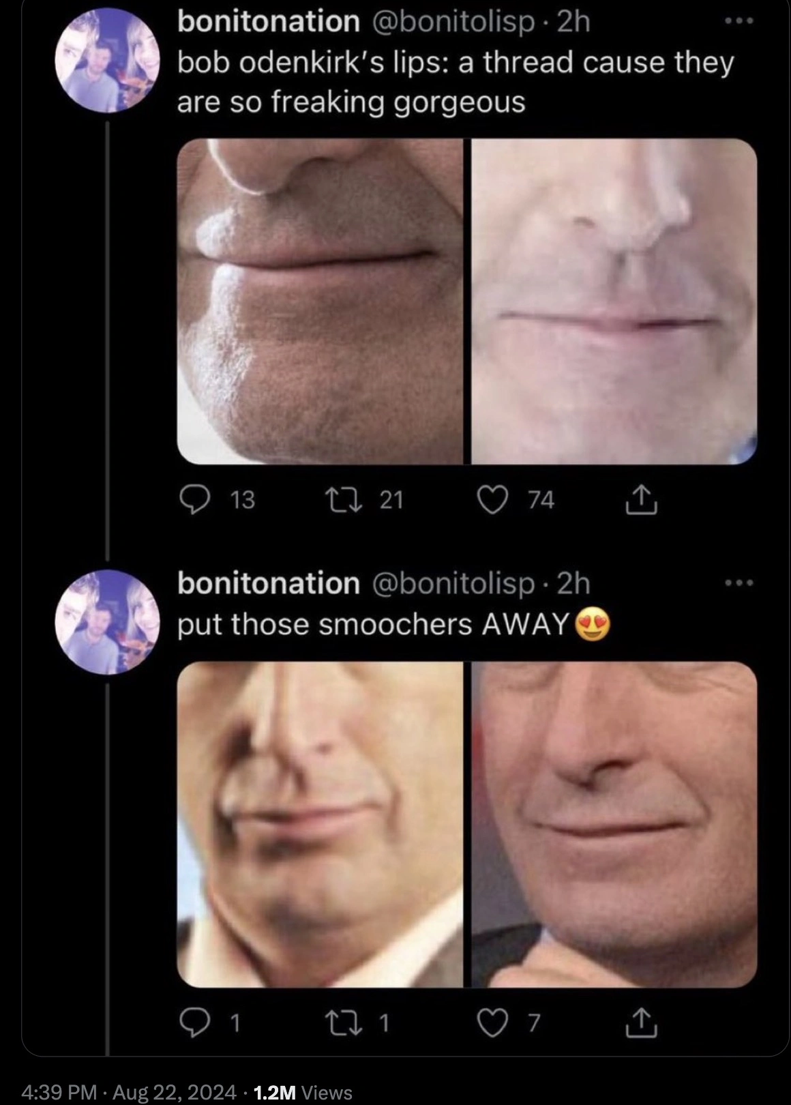Reply to the 'put those smoochers AWAY' tweet
791x1105 pixels.
click(x=195, y=1023)
